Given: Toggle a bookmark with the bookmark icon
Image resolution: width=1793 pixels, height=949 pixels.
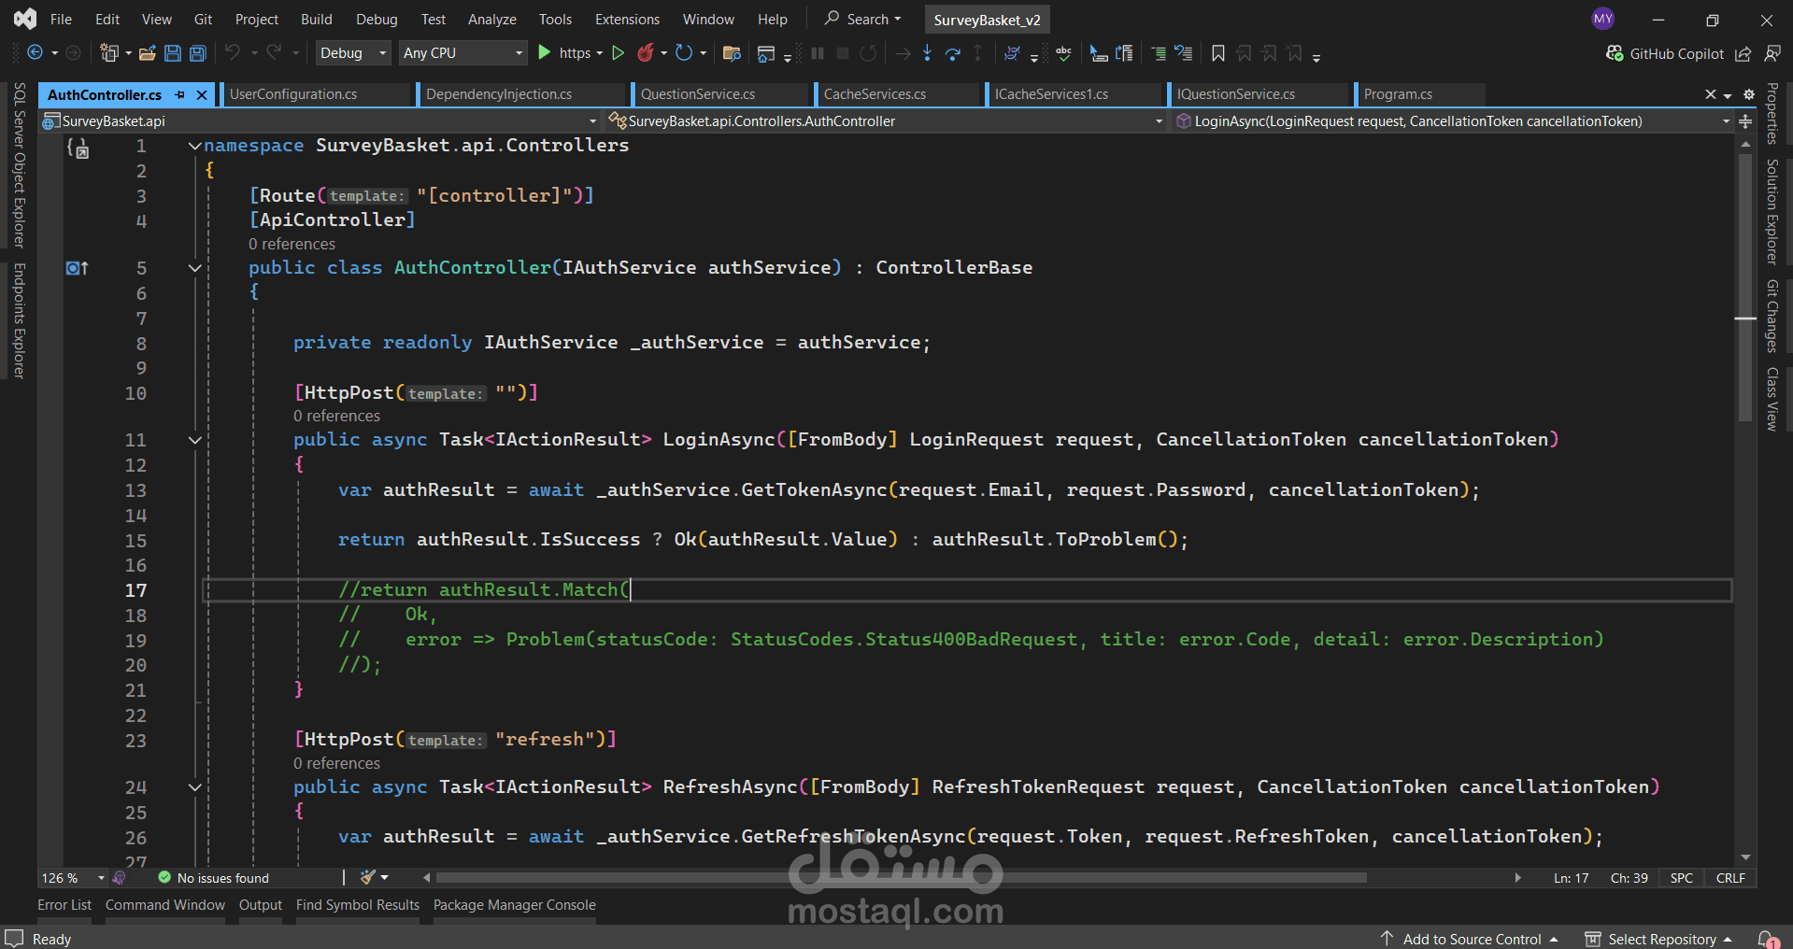Looking at the screenshot, I should [x=1218, y=53].
